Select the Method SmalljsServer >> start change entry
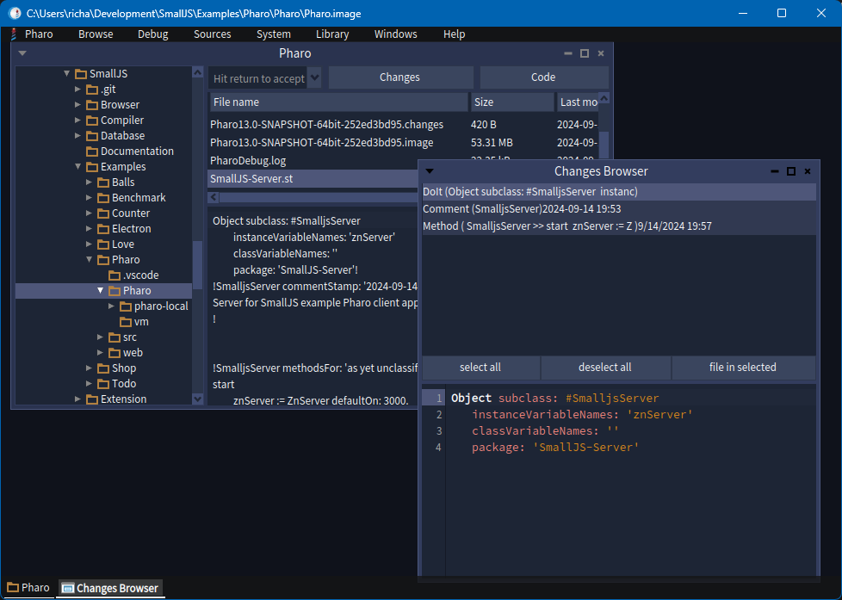The height and width of the screenshot is (600, 842). coord(619,226)
